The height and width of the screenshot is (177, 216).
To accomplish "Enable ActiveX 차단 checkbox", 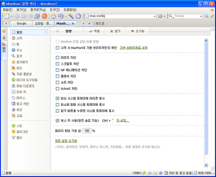I will [x=58, y=88].
